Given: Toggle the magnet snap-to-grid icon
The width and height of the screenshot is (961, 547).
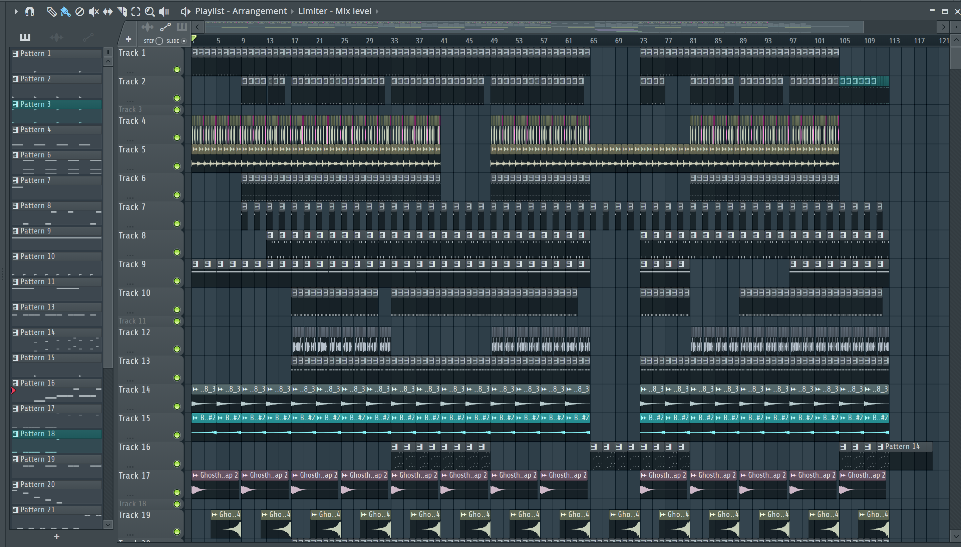Looking at the screenshot, I should click(x=30, y=12).
